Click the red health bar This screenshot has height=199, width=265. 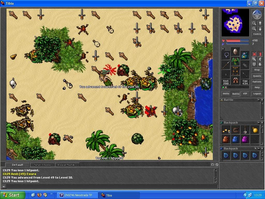pyautogui.click(x=238, y=41)
